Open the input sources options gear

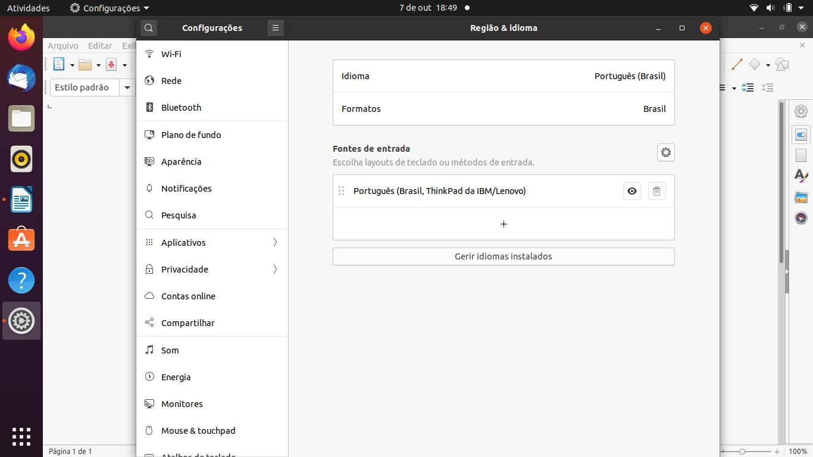pos(666,152)
